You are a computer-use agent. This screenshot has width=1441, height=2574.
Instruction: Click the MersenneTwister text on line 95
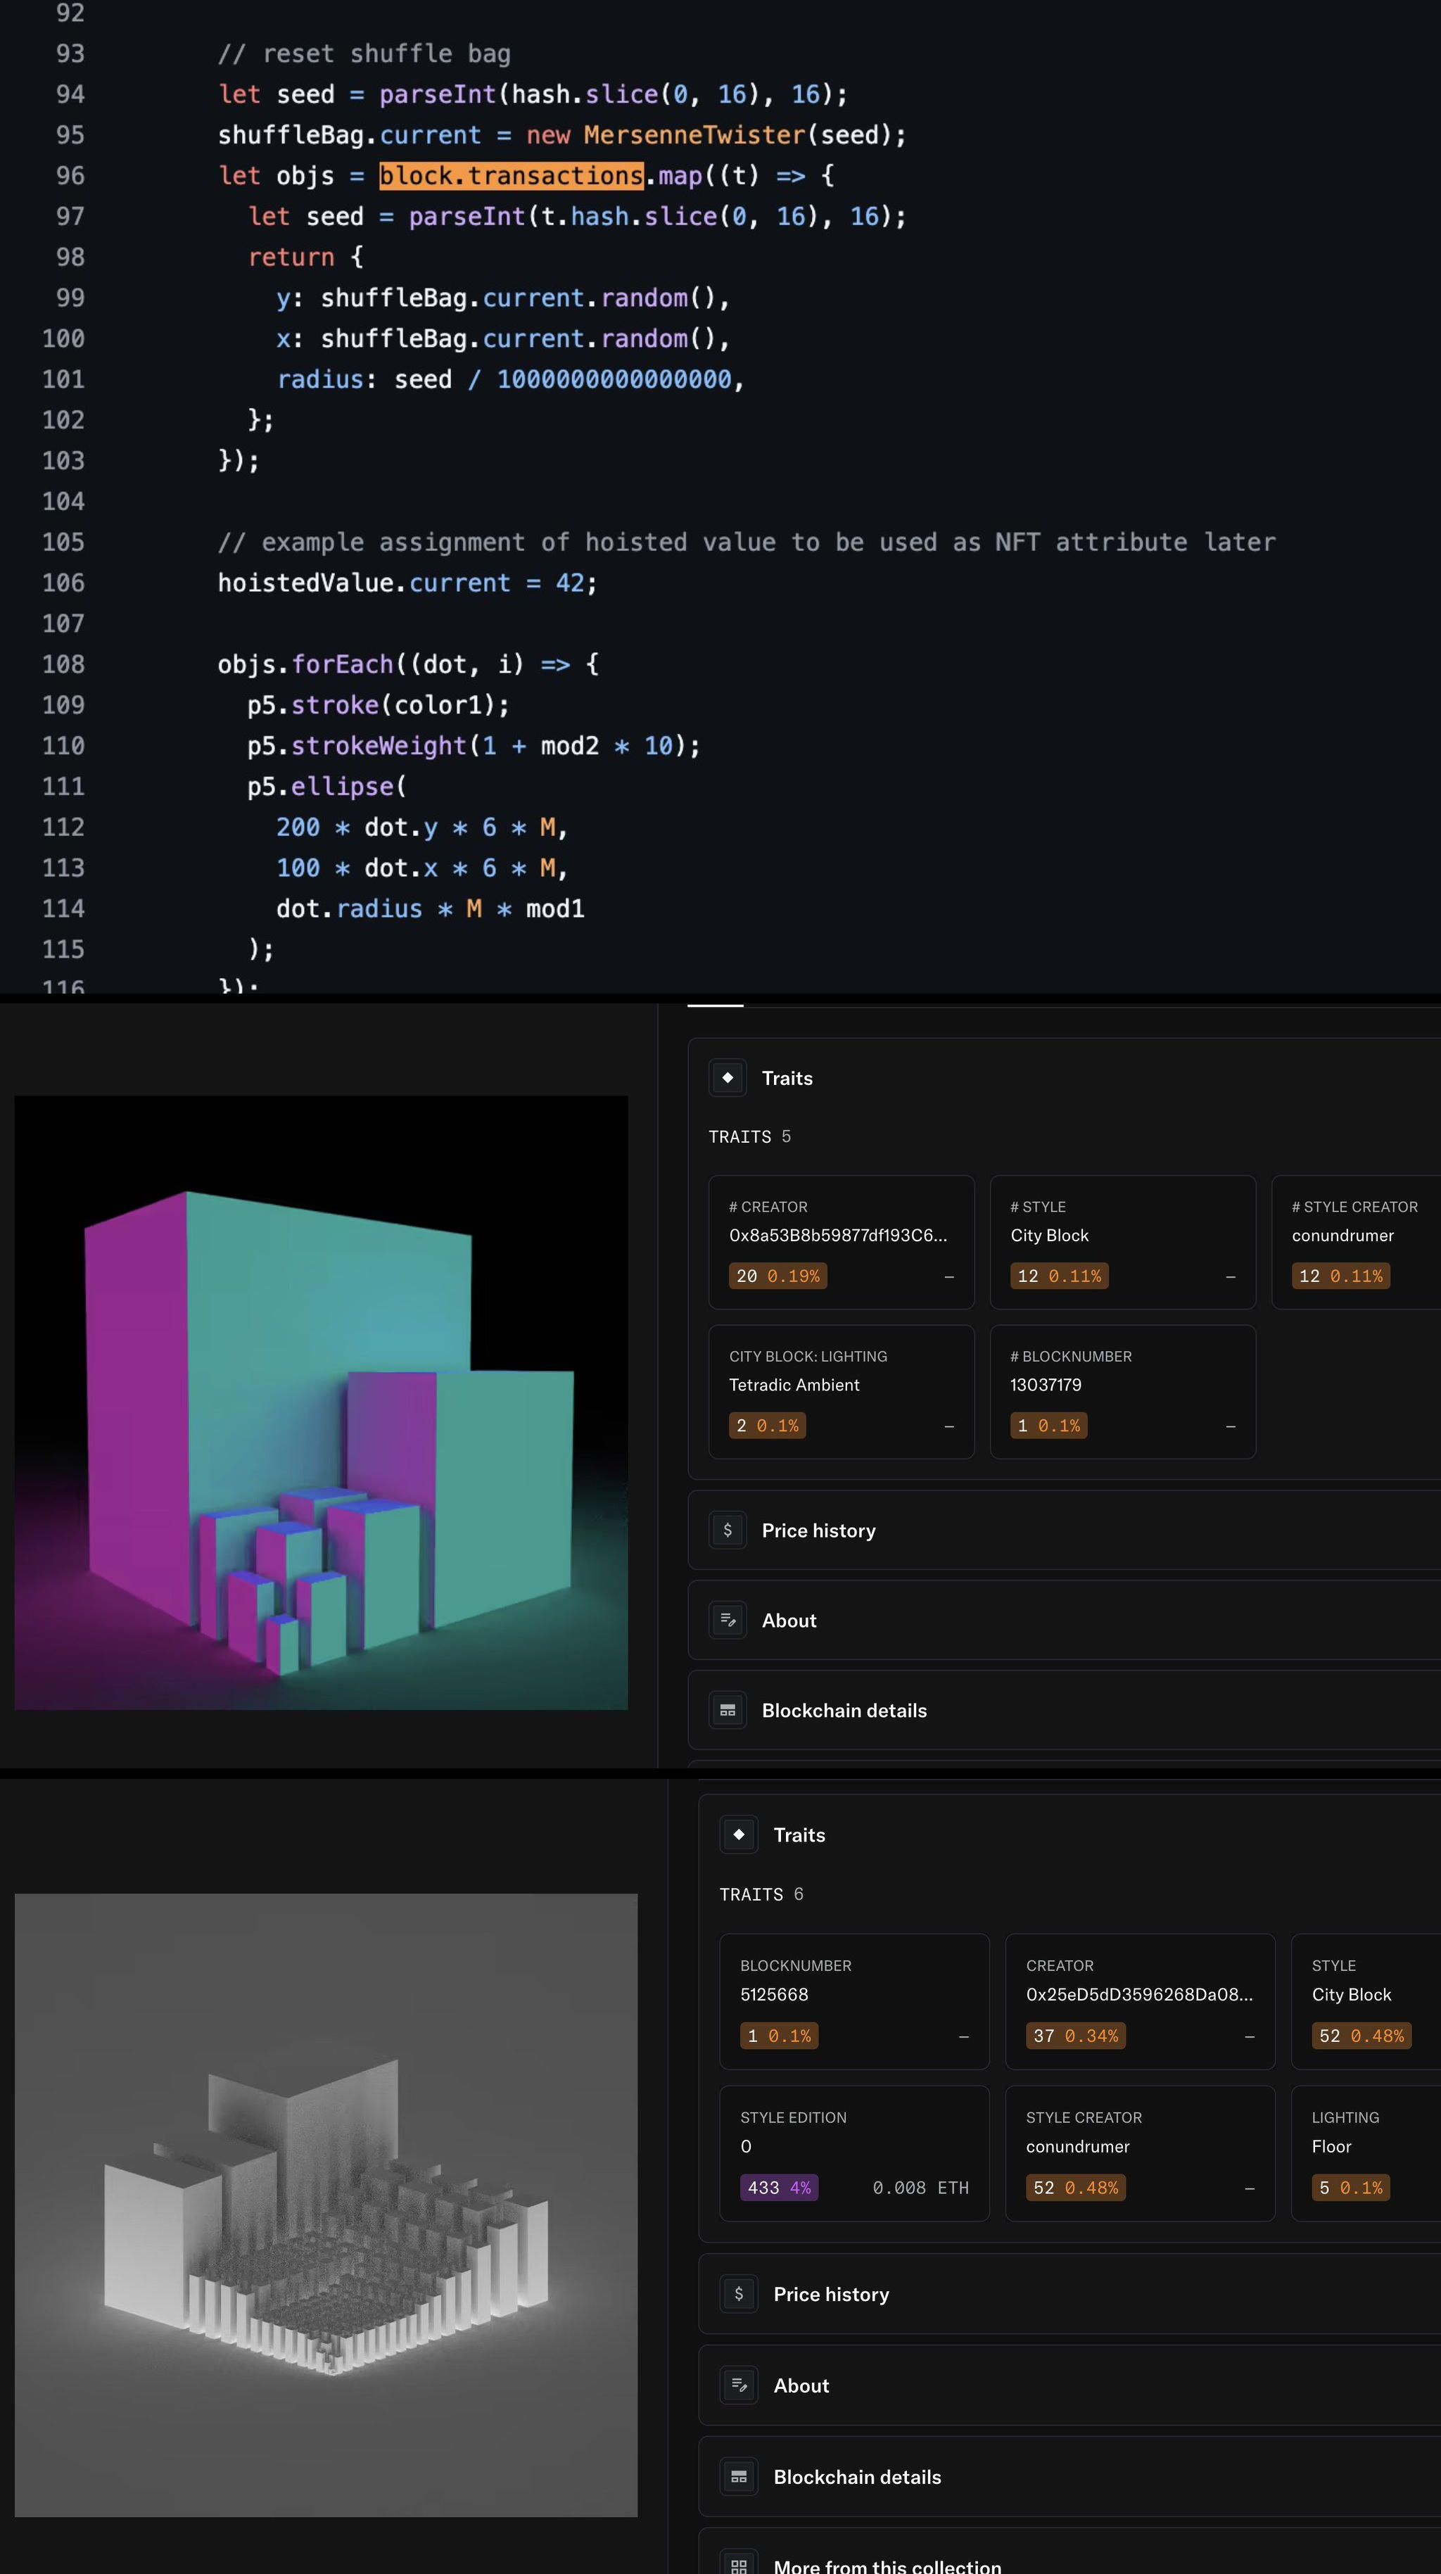(694, 135)
